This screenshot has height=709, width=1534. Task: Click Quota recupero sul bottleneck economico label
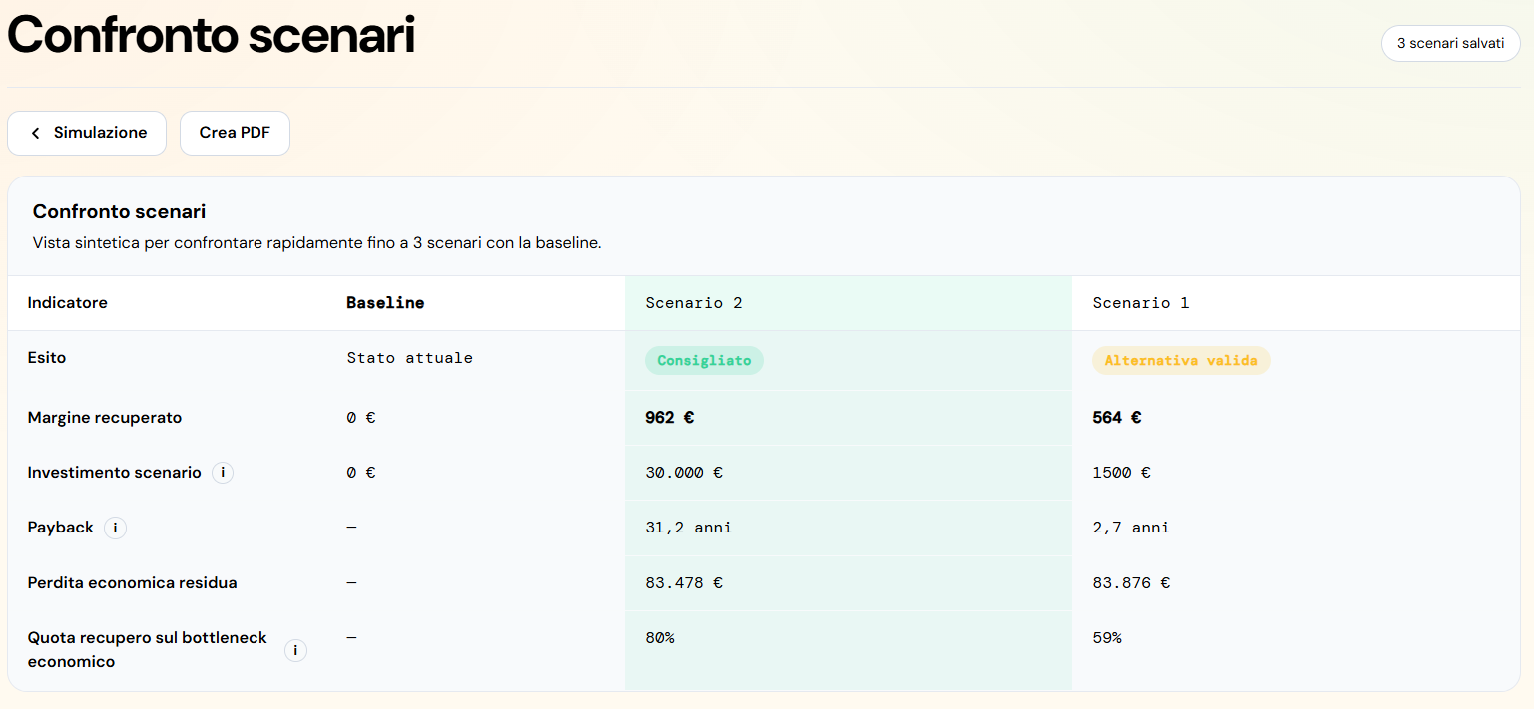(148, 649)
